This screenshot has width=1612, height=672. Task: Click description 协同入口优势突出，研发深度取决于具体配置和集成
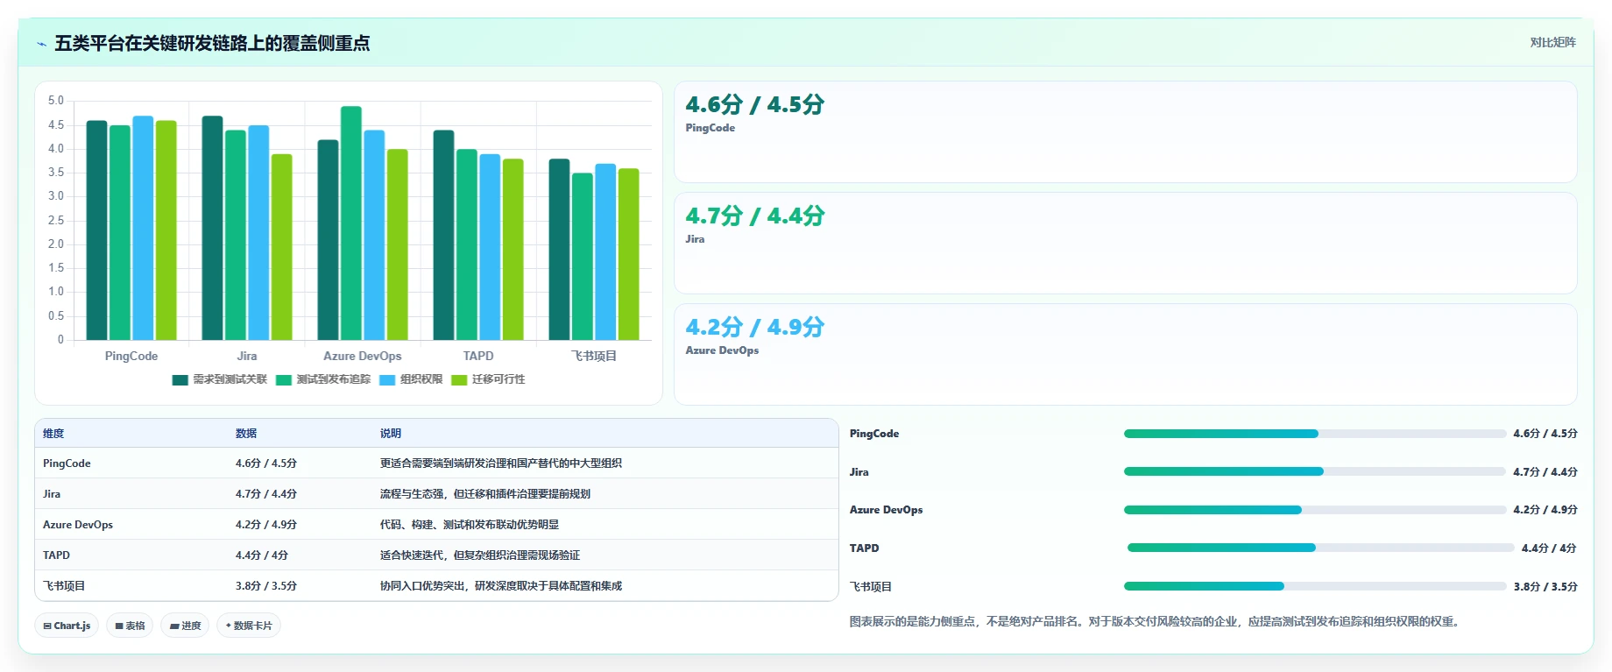point(501,586)
